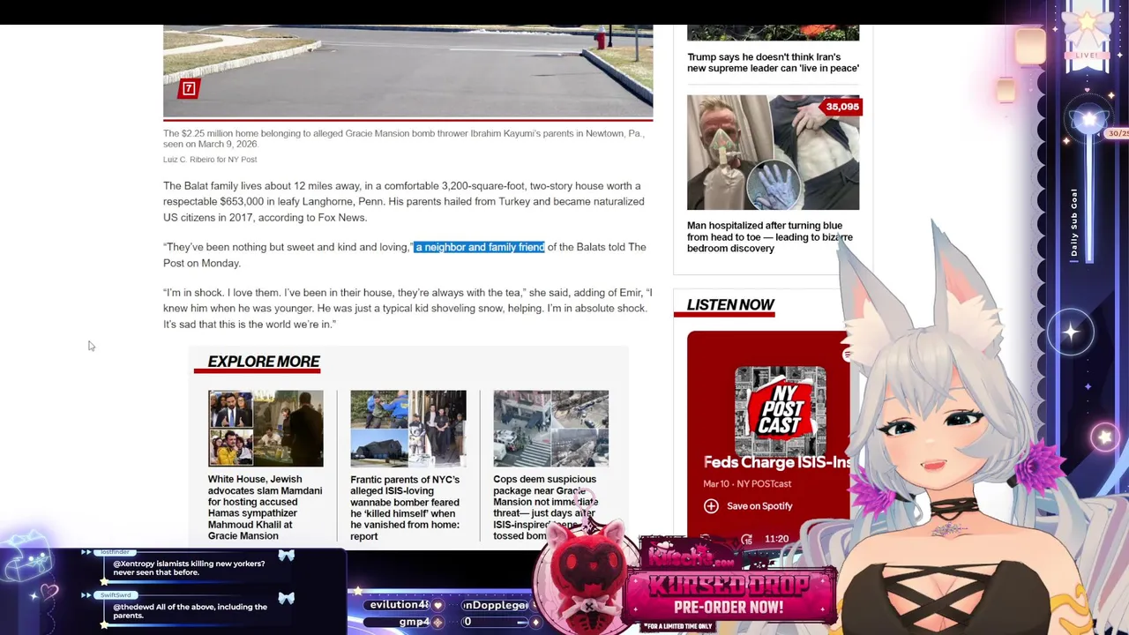
Task: Click the Save on Spotify plus icon
Action: tap(711, 506)
